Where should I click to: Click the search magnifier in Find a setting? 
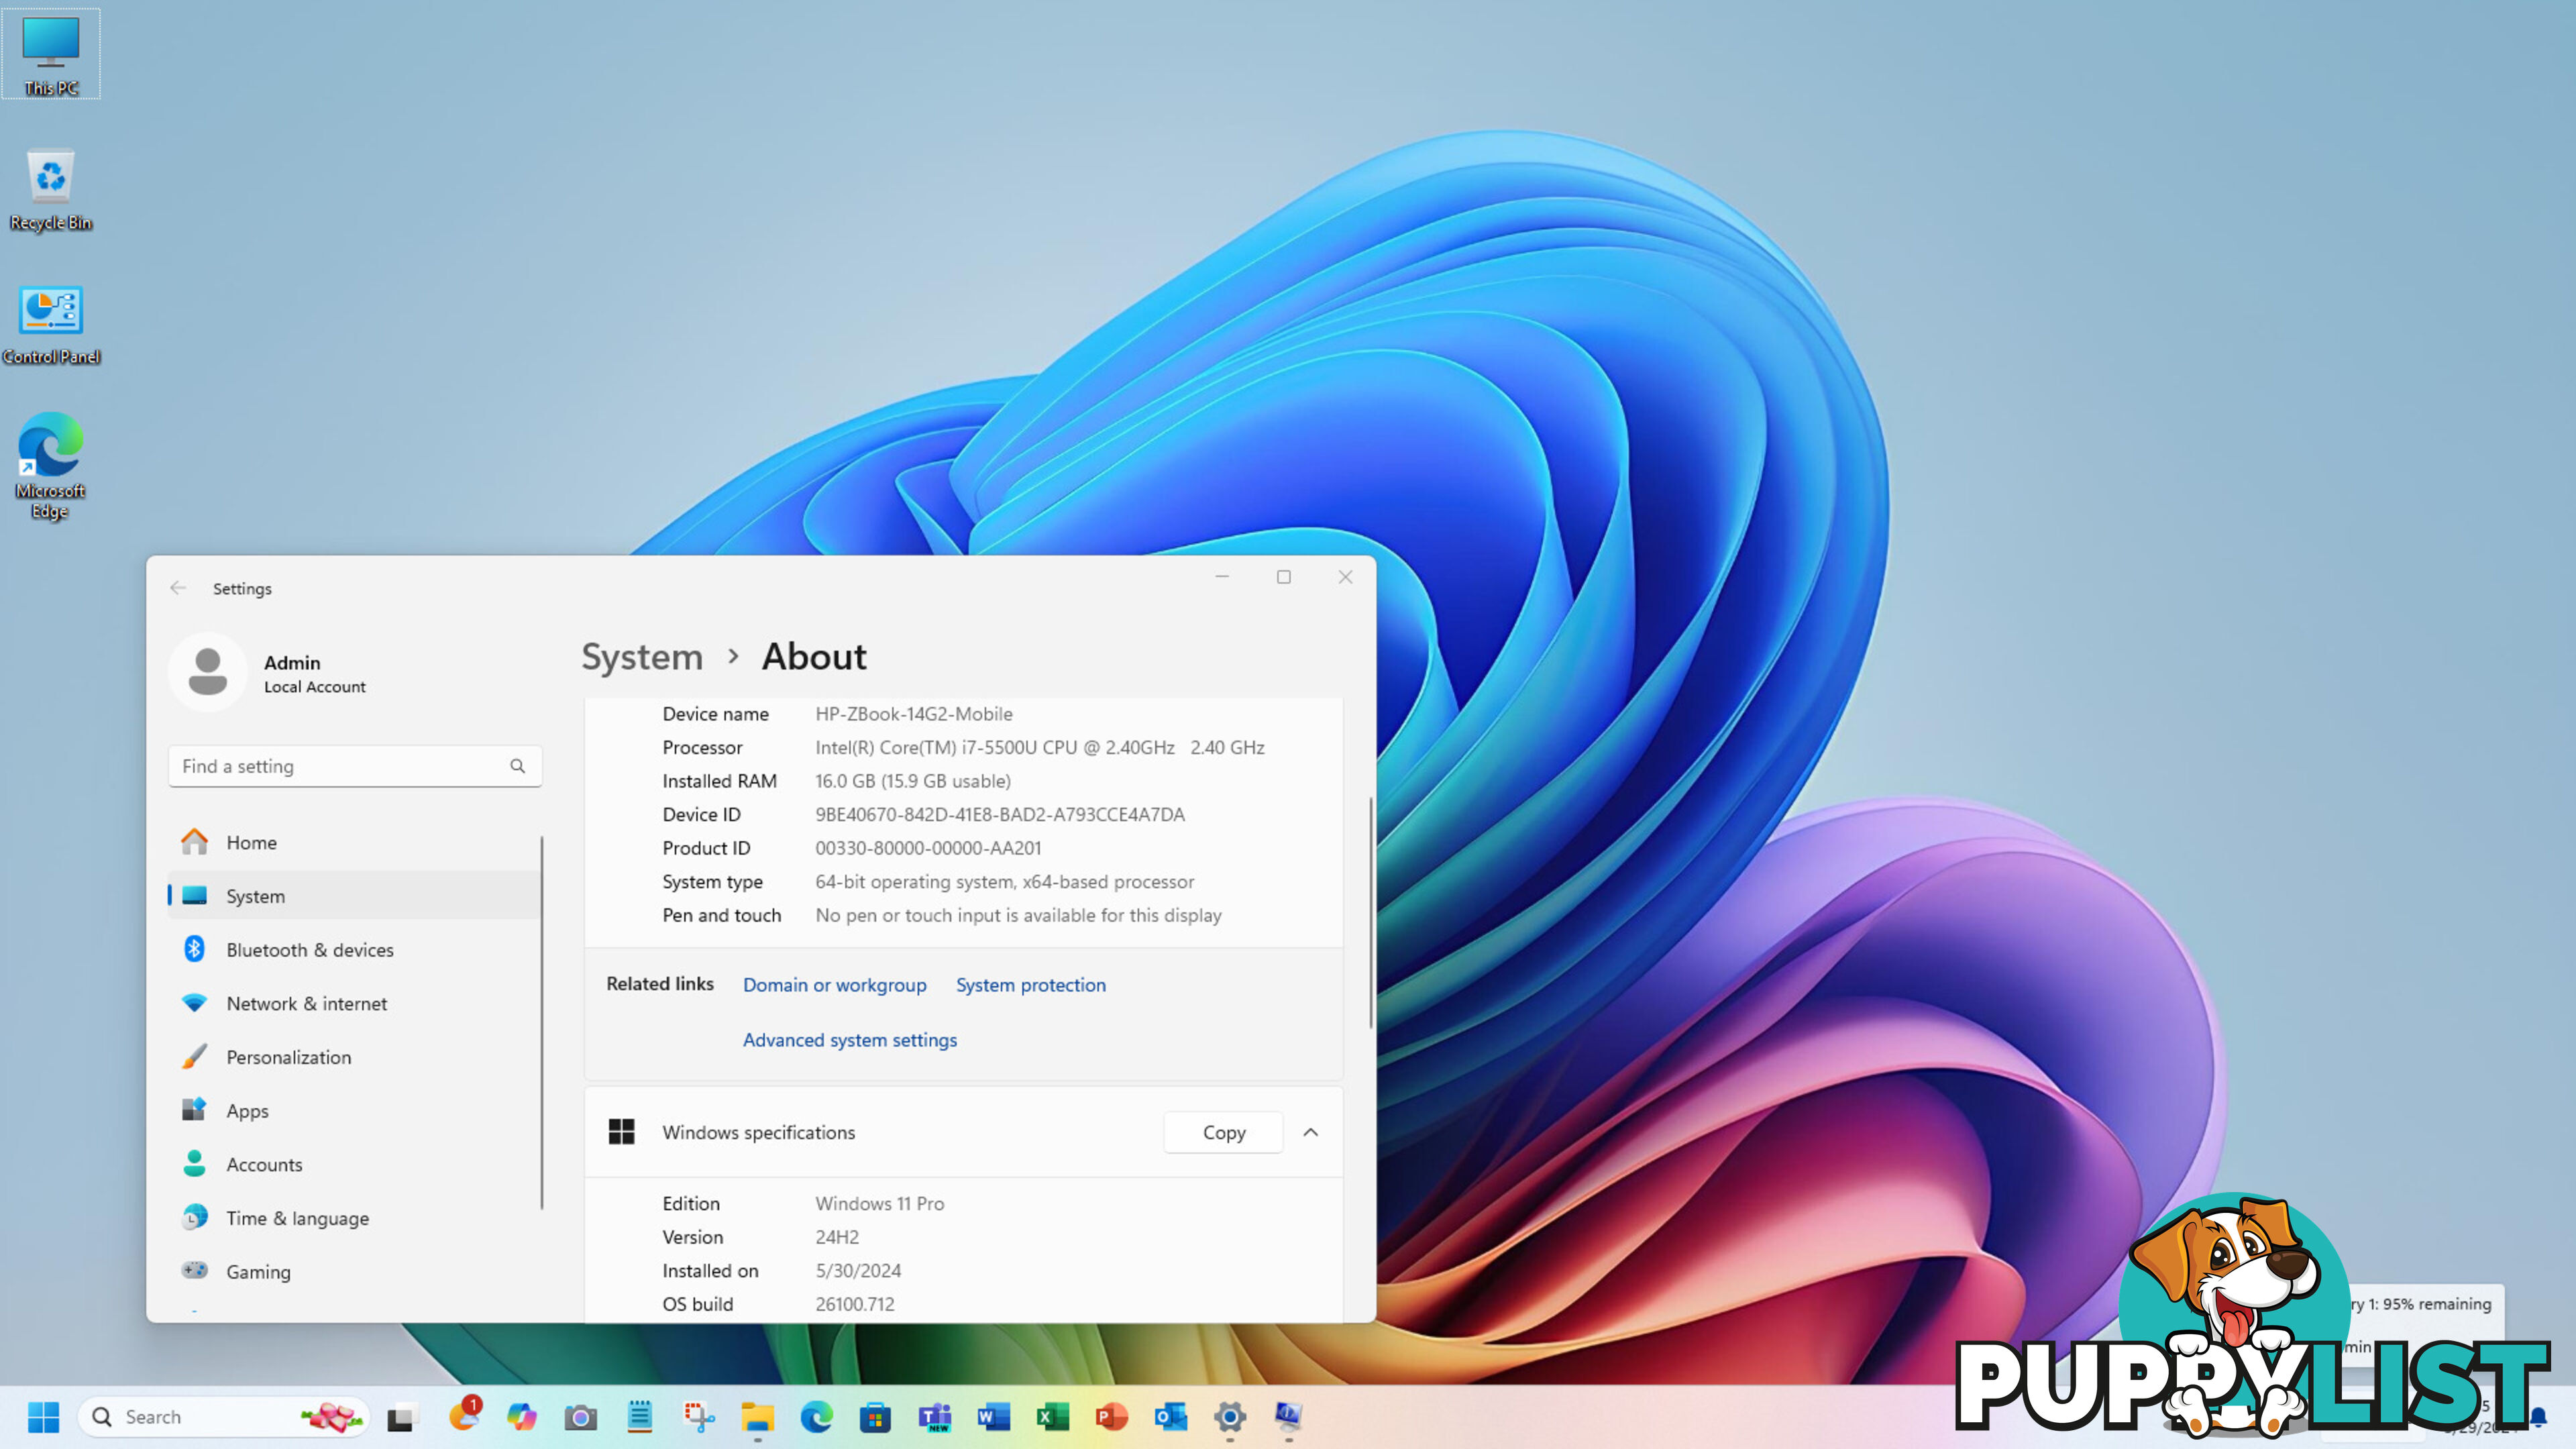pos(517,766)
